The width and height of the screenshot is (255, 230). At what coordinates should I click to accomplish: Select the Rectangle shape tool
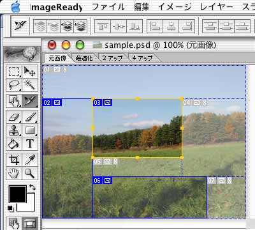(30, 130)
